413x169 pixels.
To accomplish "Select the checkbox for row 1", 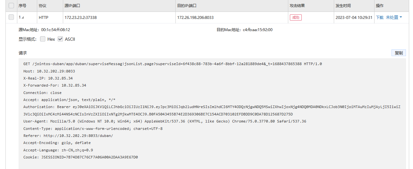I will point(11,17).
